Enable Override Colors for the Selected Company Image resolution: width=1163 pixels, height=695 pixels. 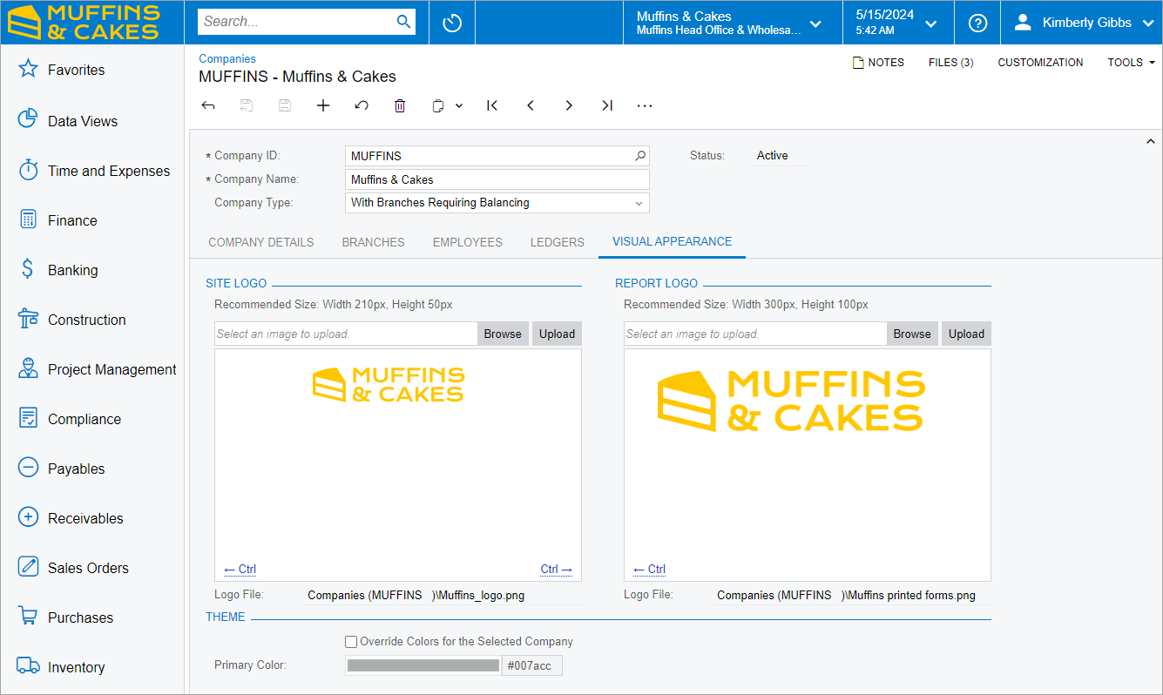point(351,642)
